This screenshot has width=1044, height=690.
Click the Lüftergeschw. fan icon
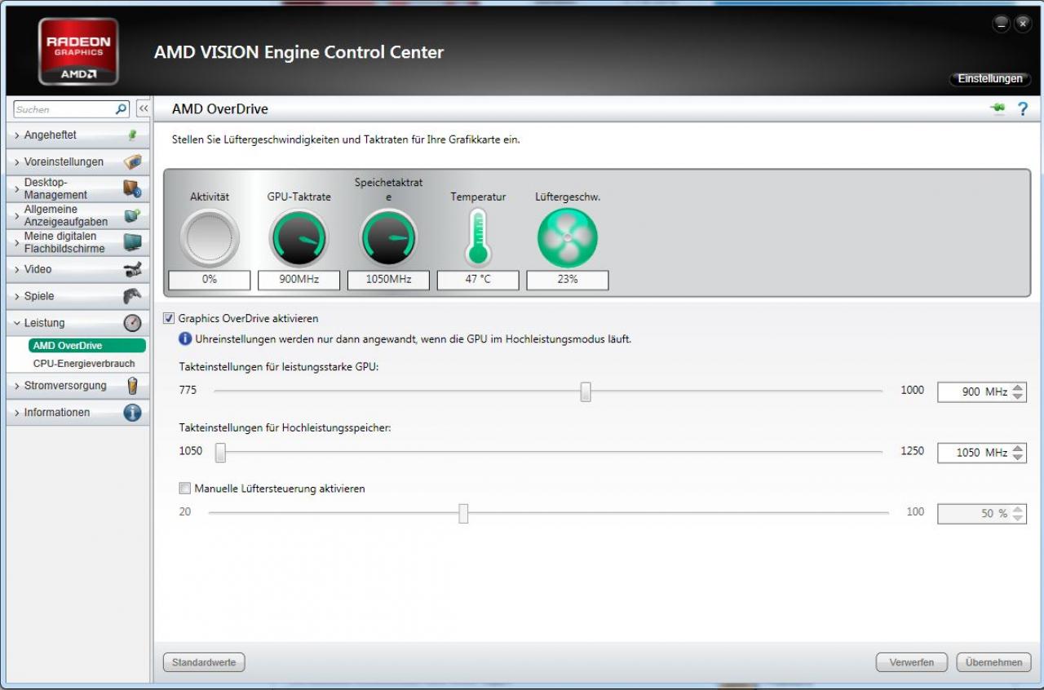point(568,238)
